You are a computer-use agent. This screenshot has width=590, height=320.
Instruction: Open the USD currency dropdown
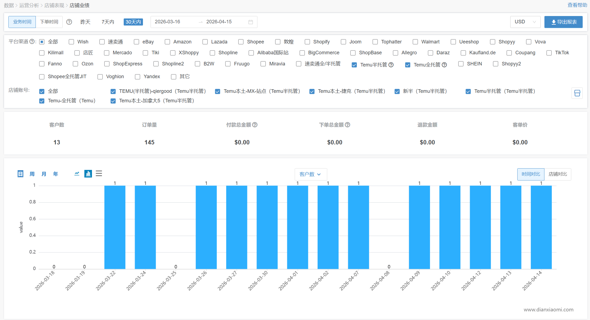click(525, 22)
